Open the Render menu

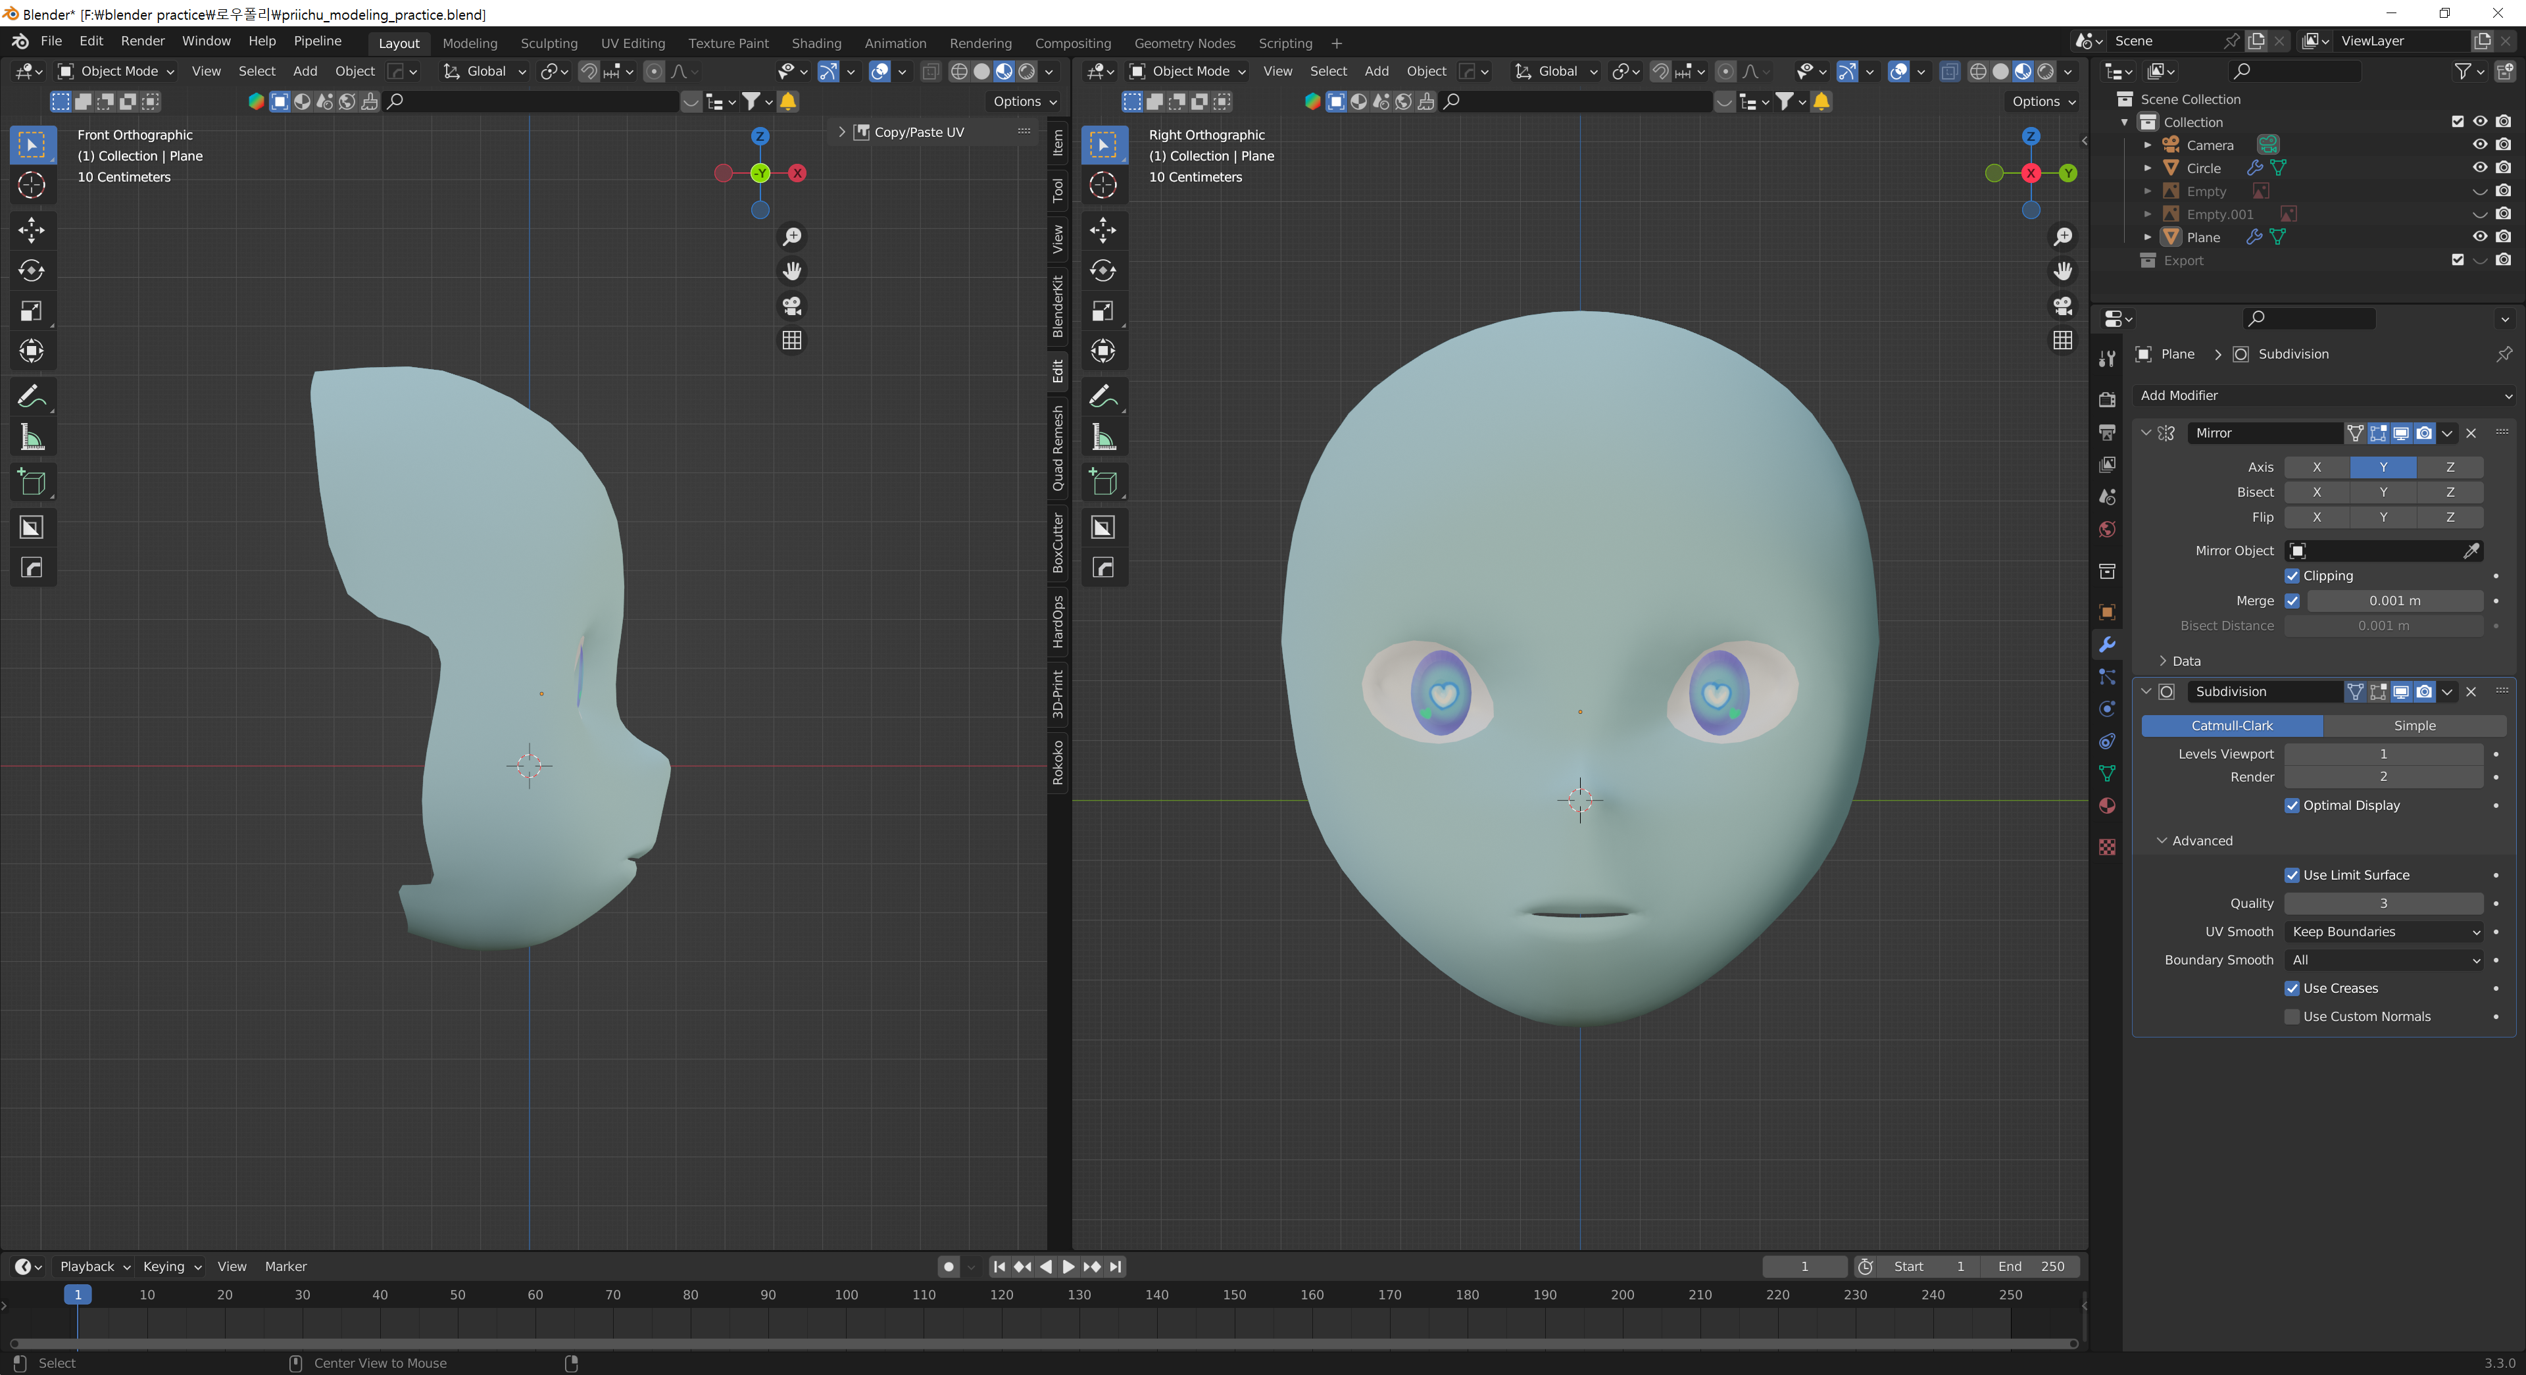(x=142, y=41)
